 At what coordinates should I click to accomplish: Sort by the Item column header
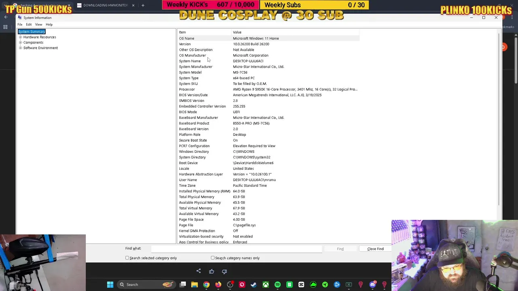[204, 32]
